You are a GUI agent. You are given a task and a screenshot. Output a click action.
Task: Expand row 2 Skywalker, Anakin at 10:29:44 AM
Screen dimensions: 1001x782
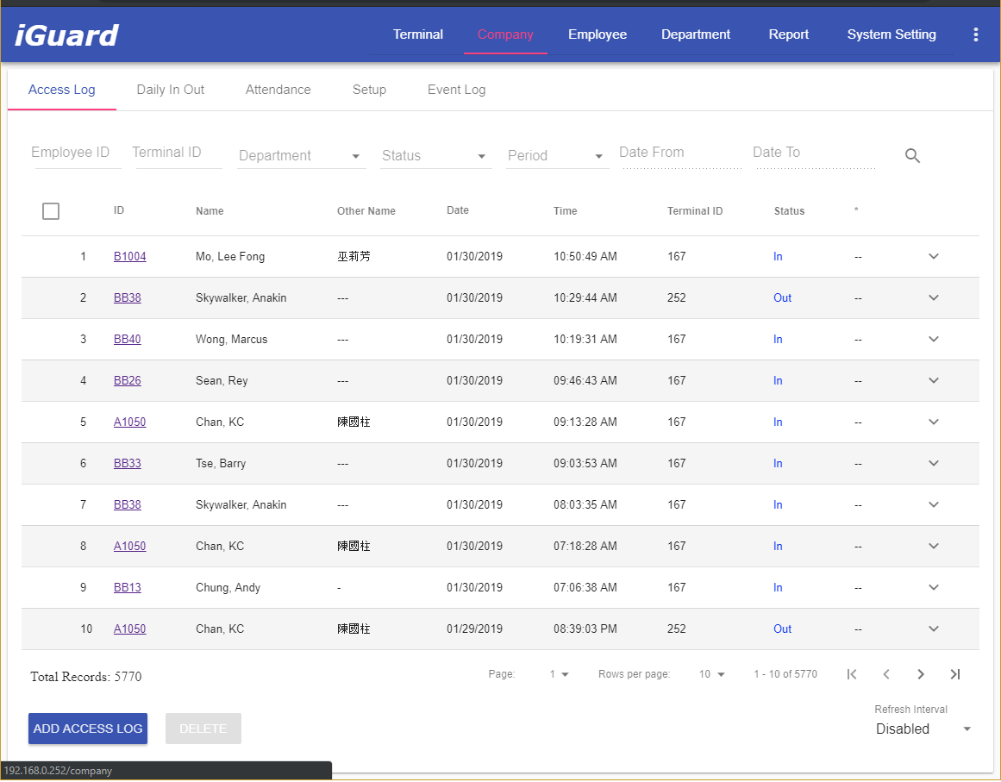[934, 298]
